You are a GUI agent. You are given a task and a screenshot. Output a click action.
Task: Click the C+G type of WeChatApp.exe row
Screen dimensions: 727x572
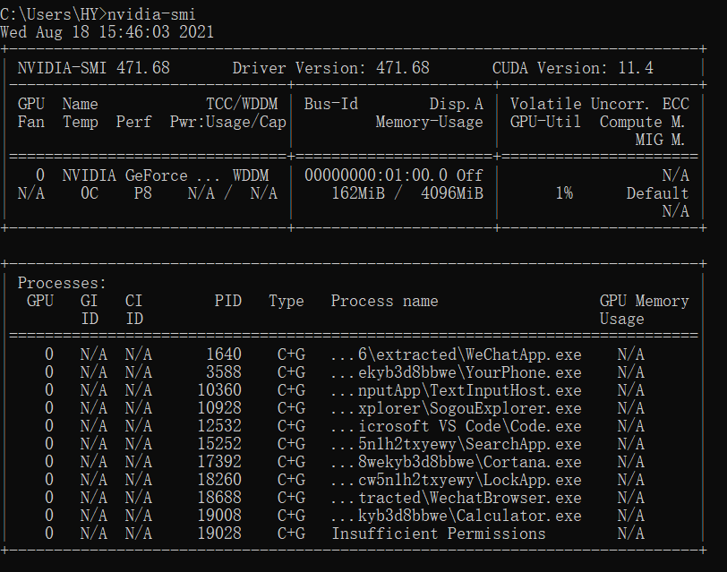click(291, 354)
